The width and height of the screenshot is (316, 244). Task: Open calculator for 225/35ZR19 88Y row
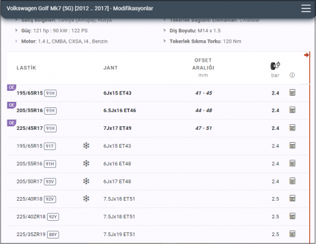[x=292, y=234]
